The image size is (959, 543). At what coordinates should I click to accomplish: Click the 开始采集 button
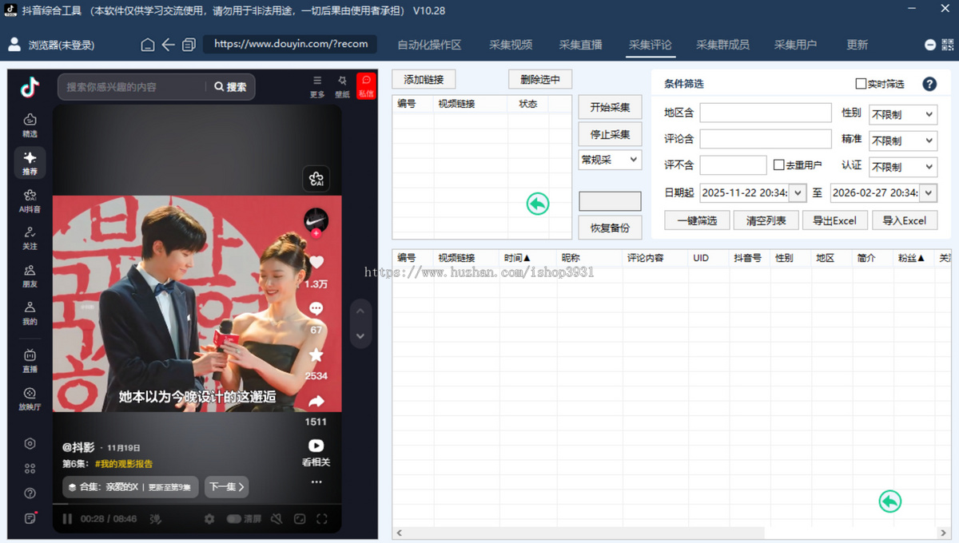click(610, 108)
